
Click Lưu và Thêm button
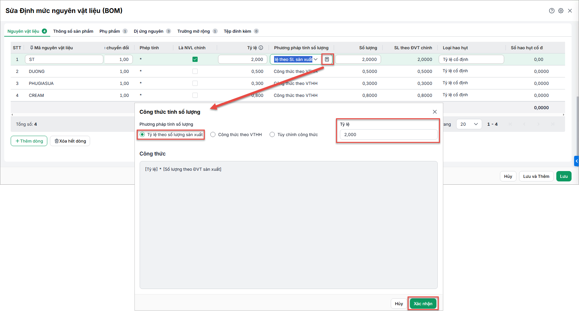click(x=536, y=176)
